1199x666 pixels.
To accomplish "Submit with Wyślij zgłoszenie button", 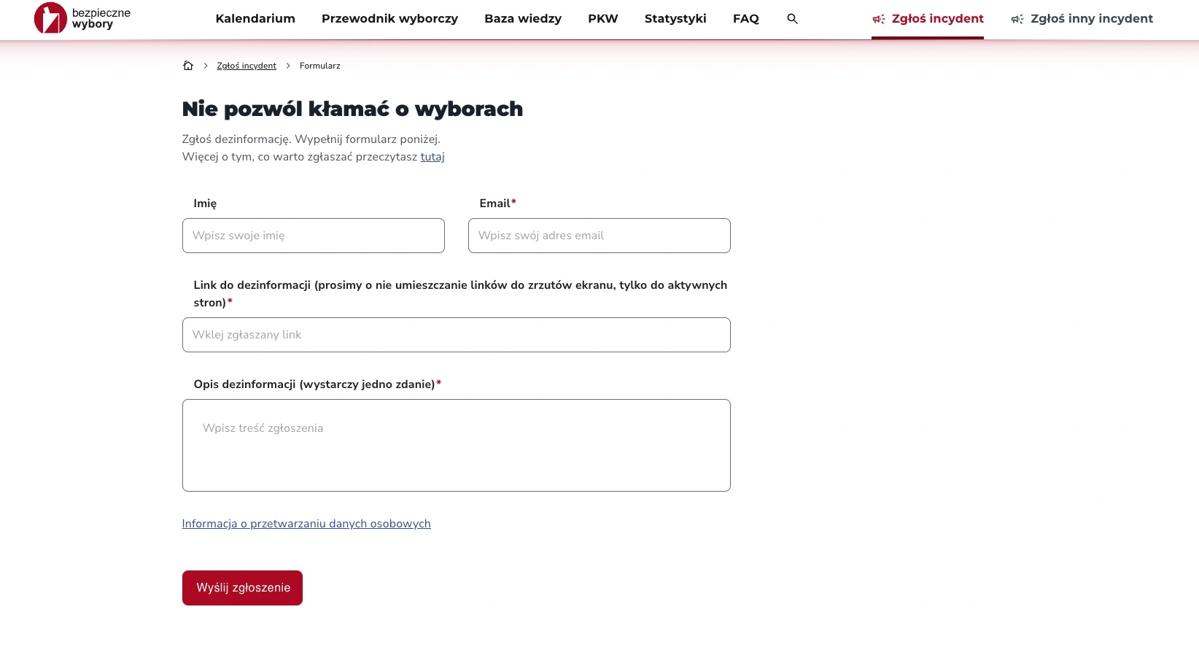I will [242, 588].
